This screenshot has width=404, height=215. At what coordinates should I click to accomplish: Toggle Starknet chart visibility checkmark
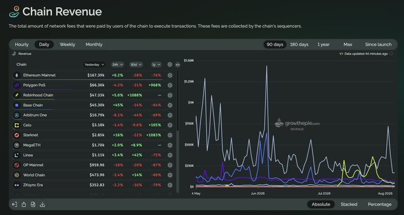(170, 135)
